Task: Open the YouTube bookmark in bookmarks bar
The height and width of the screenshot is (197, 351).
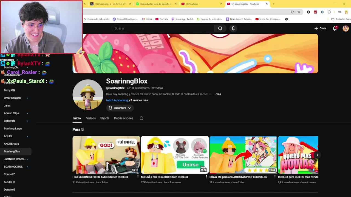Action: coord(162,19)
